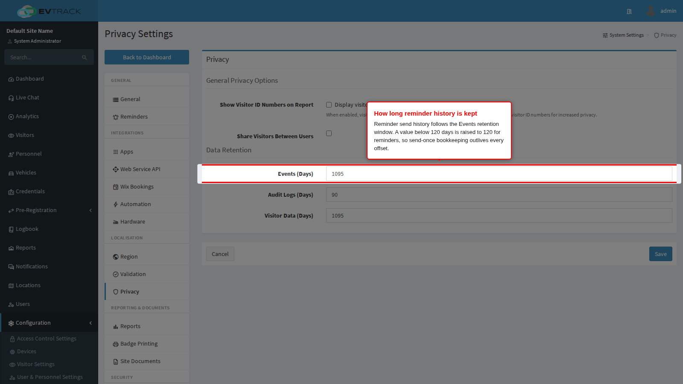Screen dimensions: 683x384
Task: Click the Locations map icon
Action: [x=11, y=286]
